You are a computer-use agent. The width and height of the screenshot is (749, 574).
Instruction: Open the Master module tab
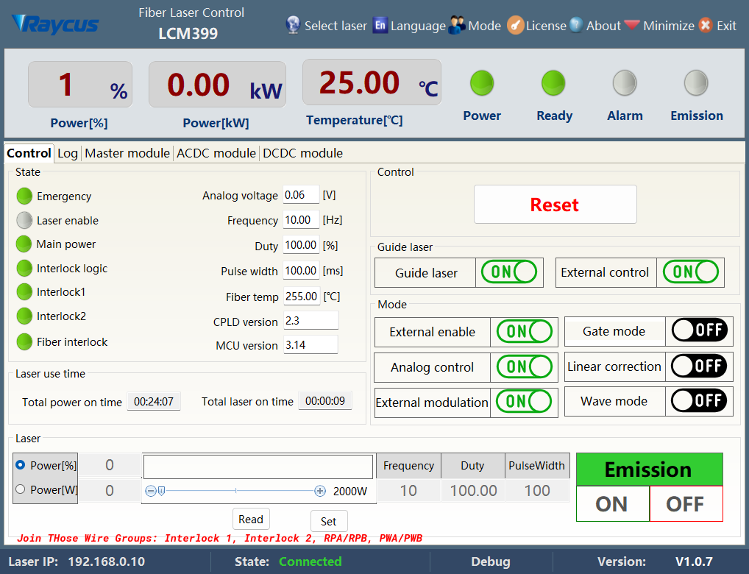tap(127, 153)
